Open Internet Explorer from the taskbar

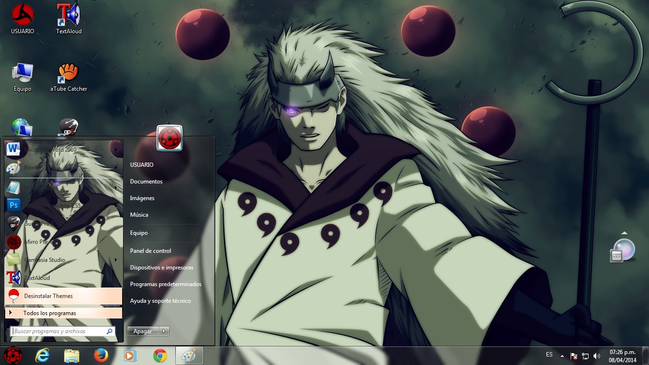tap(42, 355)
